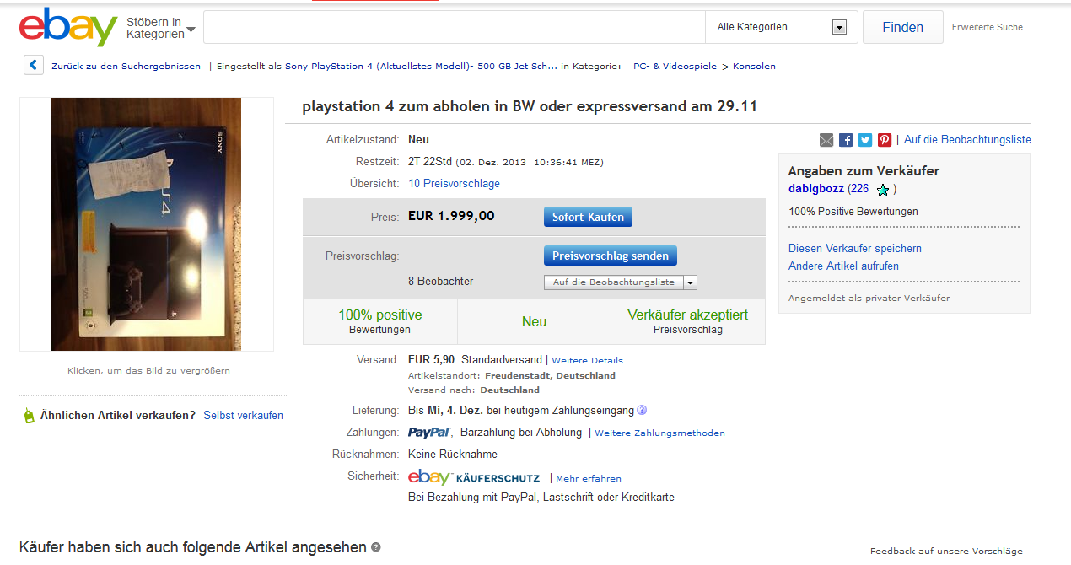
Task: Click Preisvorschlag senden button
Action: [x=610, y=256]
